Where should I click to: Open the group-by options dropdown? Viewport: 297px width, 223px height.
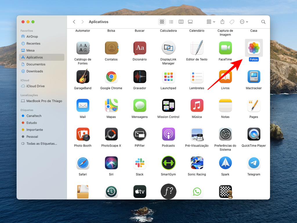211,22
